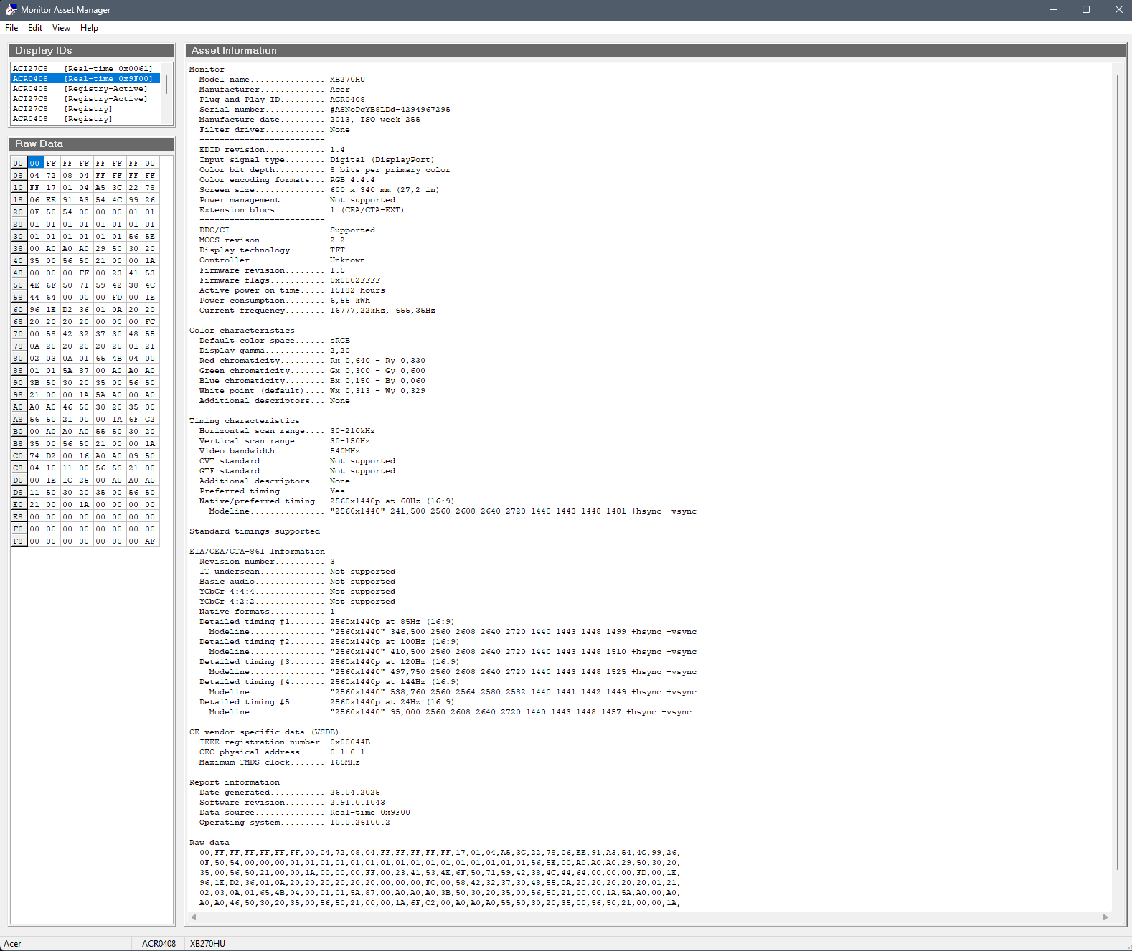Click raw data row offset 08

[x=19, y=176]
